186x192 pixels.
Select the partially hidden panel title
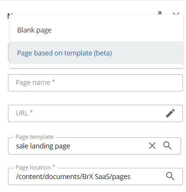coord(10,16)
